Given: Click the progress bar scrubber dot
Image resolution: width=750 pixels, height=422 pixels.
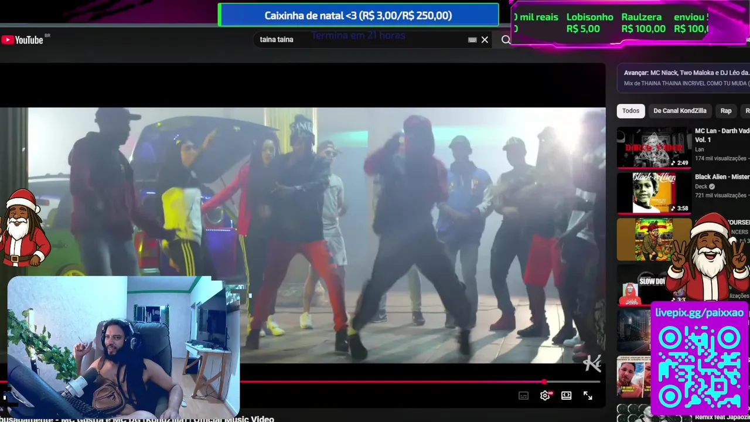Looking at the screenshot, I should pyautogui.click(x=544, y=382).
